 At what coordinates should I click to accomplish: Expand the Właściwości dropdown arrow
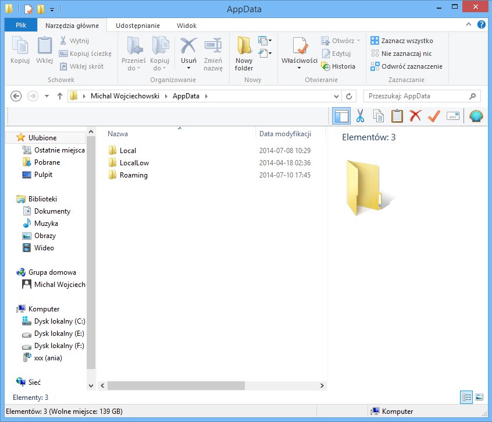pyautogui.click(x=300, y=68)
